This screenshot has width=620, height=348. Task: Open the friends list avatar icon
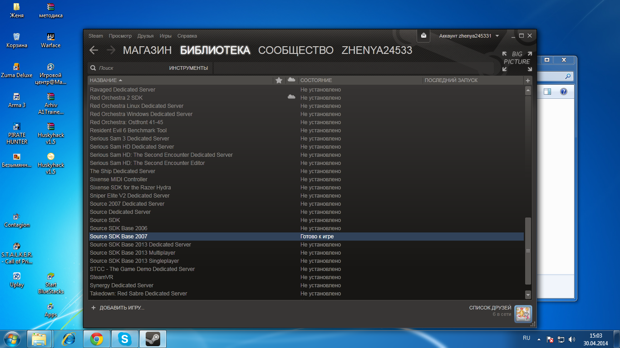tap(523, 314)
